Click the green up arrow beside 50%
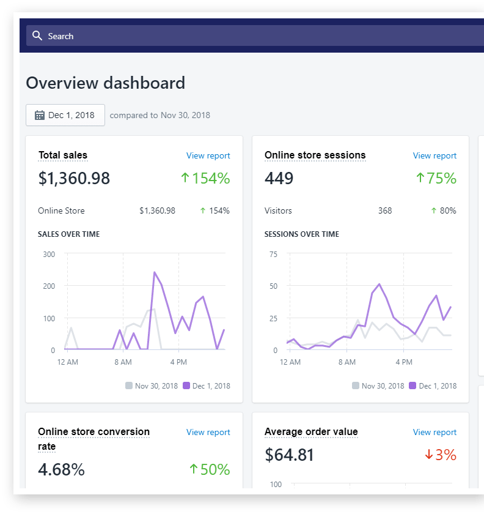 (194, 469)
